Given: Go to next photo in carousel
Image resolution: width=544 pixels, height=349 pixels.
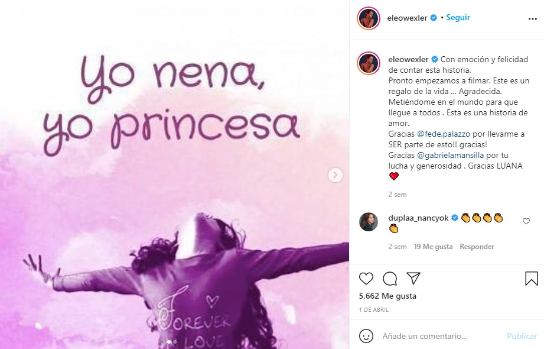Looking at the screenshot, I should 335,174.
